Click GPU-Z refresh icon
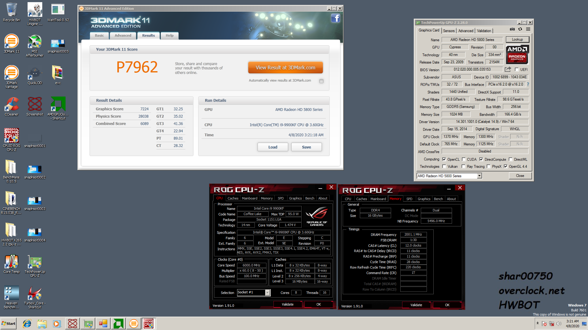This screenshot has height=330, width=588. pyautogui.click(x=520, y=29)
